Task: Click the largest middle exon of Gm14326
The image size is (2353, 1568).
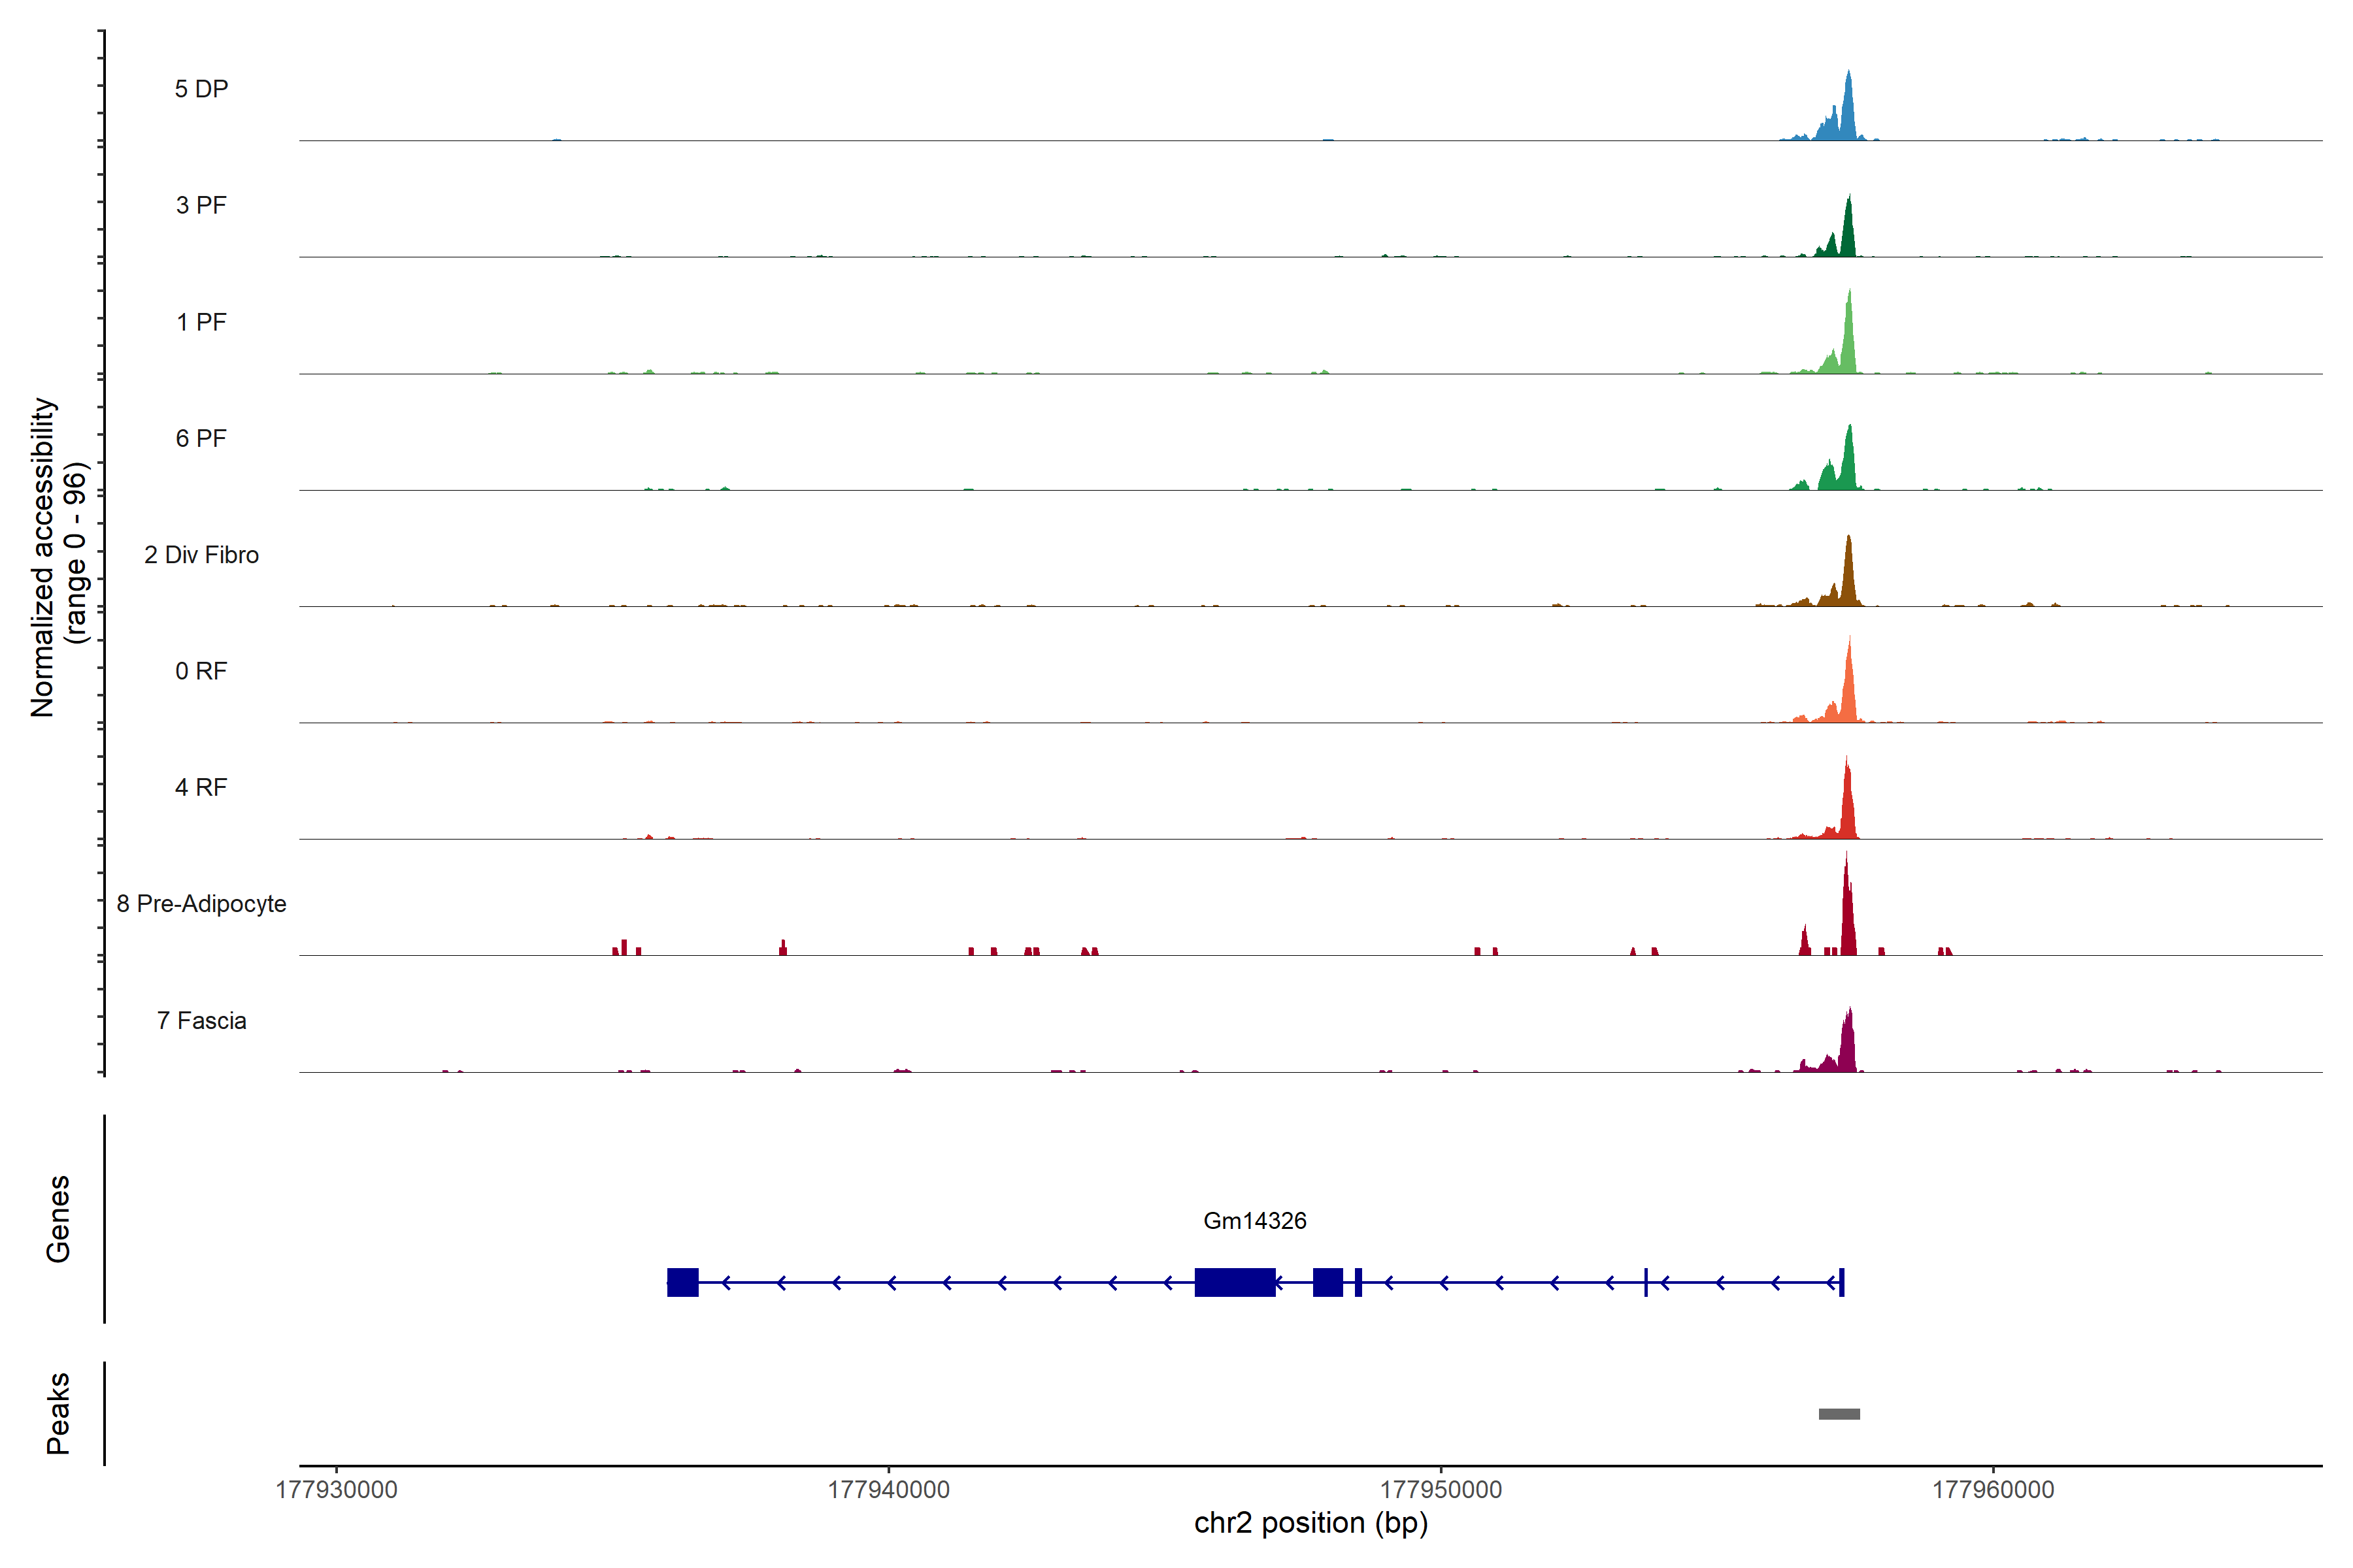Action: click(x=1235, y=1282)
